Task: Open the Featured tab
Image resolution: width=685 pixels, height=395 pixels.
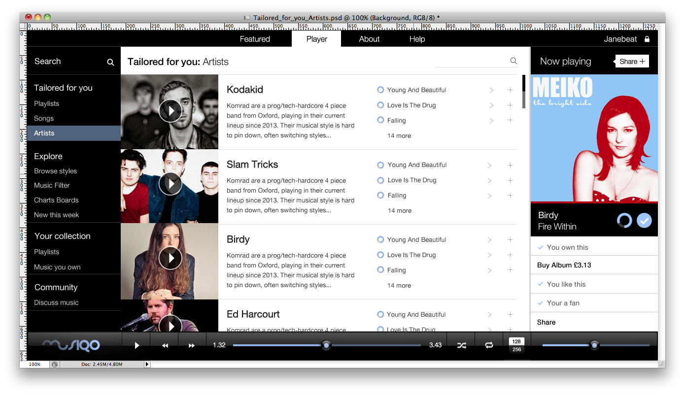Action: point(255,39)
